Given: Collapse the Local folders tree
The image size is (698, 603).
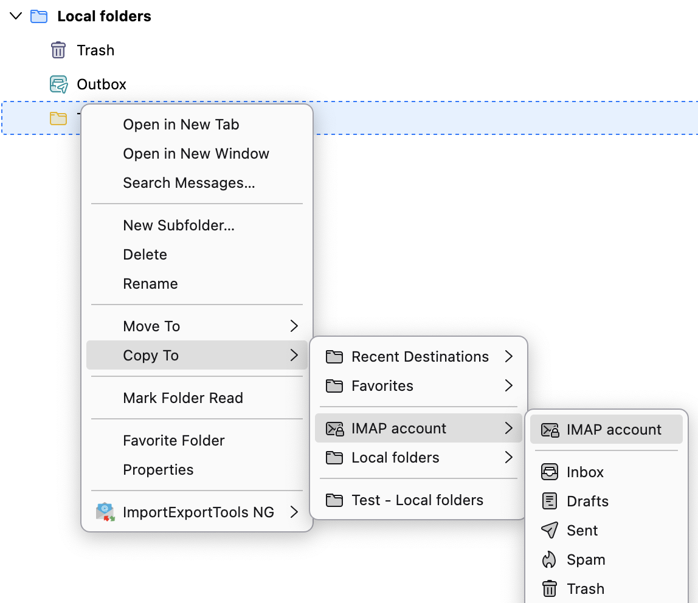Looking at the screenshot, I should coord(16,16).
